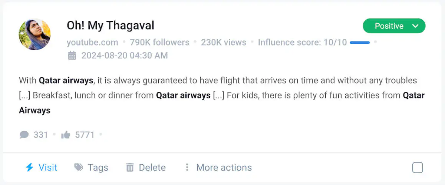Open the More actions menu
The height and width of the screenshot is (185, 445).
[224, 168]
